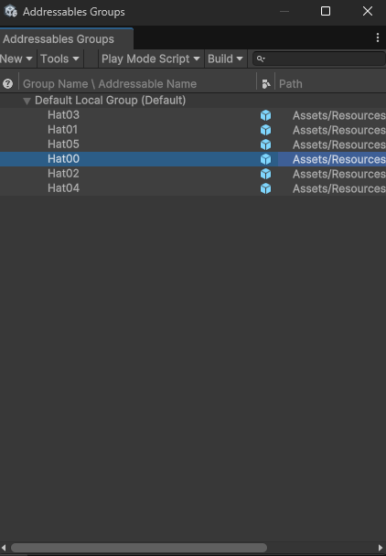Open the Build dropdown menu

(x=226, y=59)
